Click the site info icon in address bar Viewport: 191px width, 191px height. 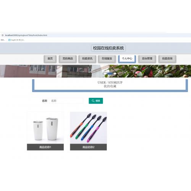3,35
